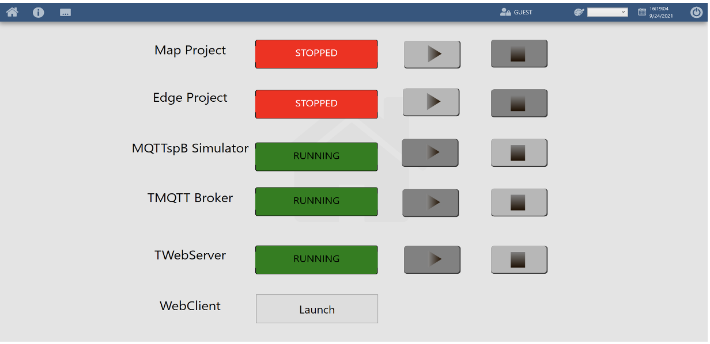Click the calendar icon near the date
This screenshot has height=344, width=710.
(642, 12)
